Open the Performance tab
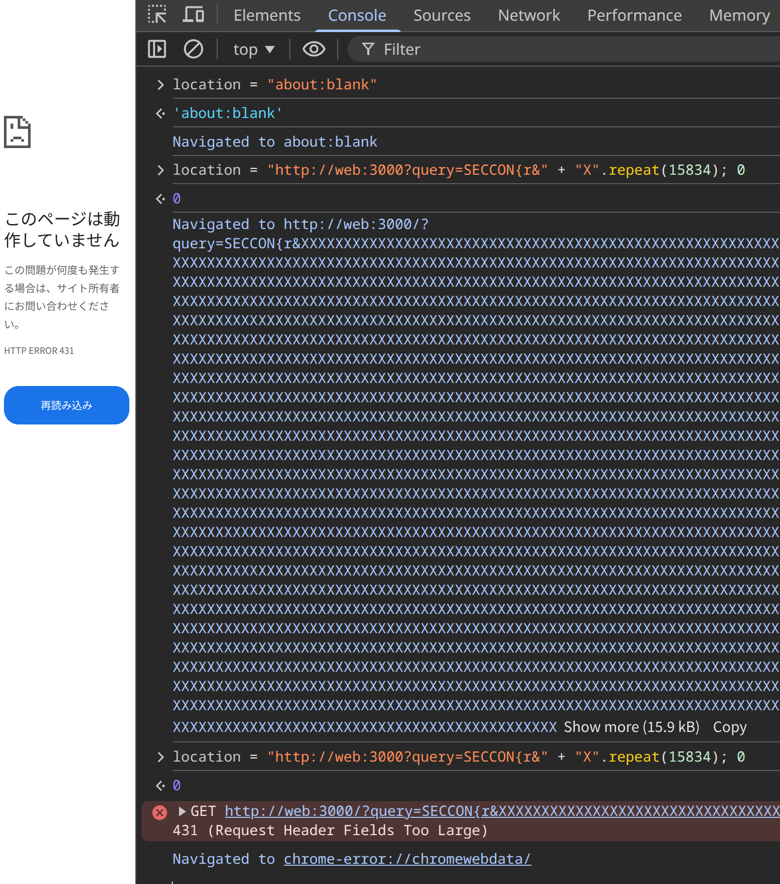This screenshot has width=780, height=884. (x=634, y=15)
